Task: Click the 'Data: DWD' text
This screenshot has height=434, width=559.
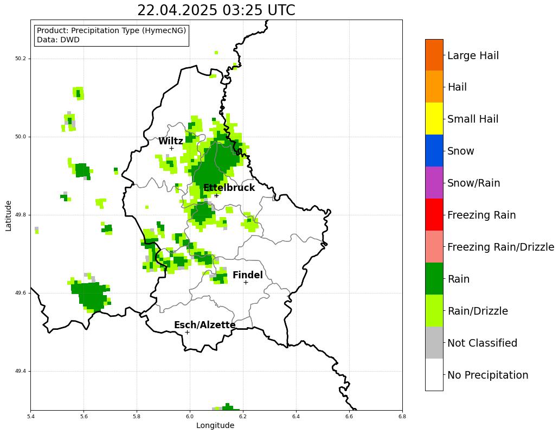Action: [58, 40]
